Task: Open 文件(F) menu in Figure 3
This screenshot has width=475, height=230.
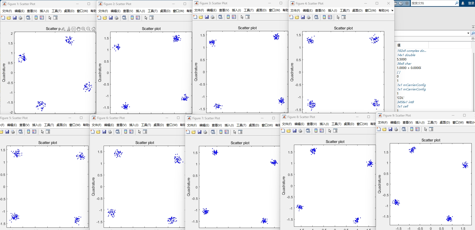Action: [199, 10]
